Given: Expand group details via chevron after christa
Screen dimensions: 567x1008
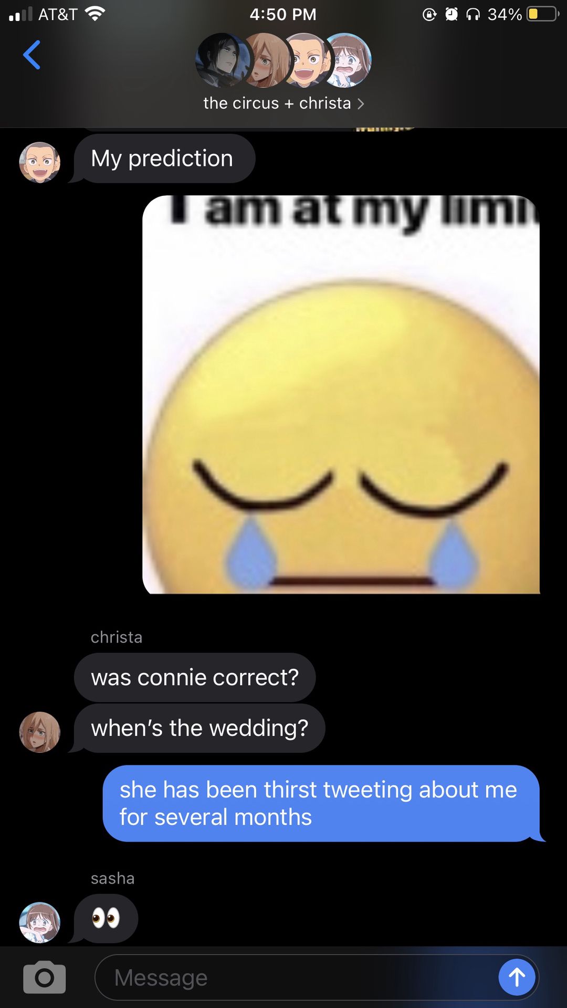Looking at the screenshot, I should [x=361, y=104].
